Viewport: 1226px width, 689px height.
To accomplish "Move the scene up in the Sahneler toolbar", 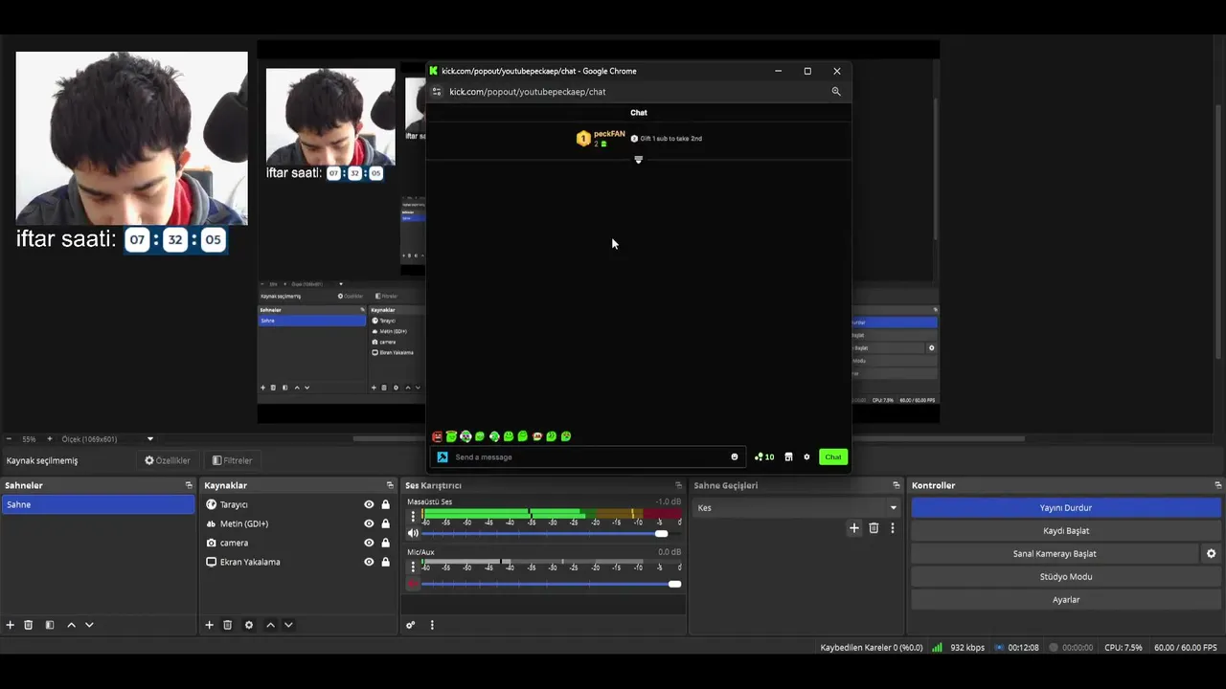I will pyautogui.click(x=71, y=625).
